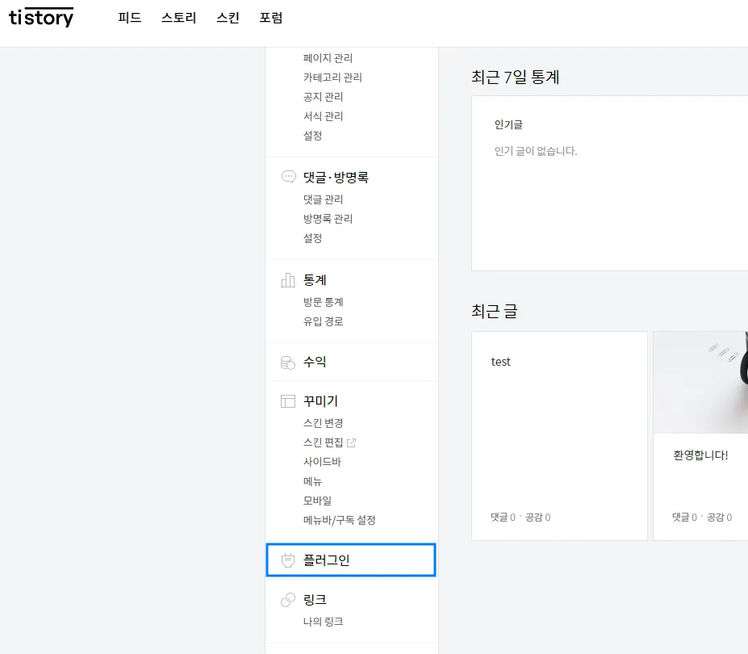Select the 꾸미기 section heading

pos(320,401)
